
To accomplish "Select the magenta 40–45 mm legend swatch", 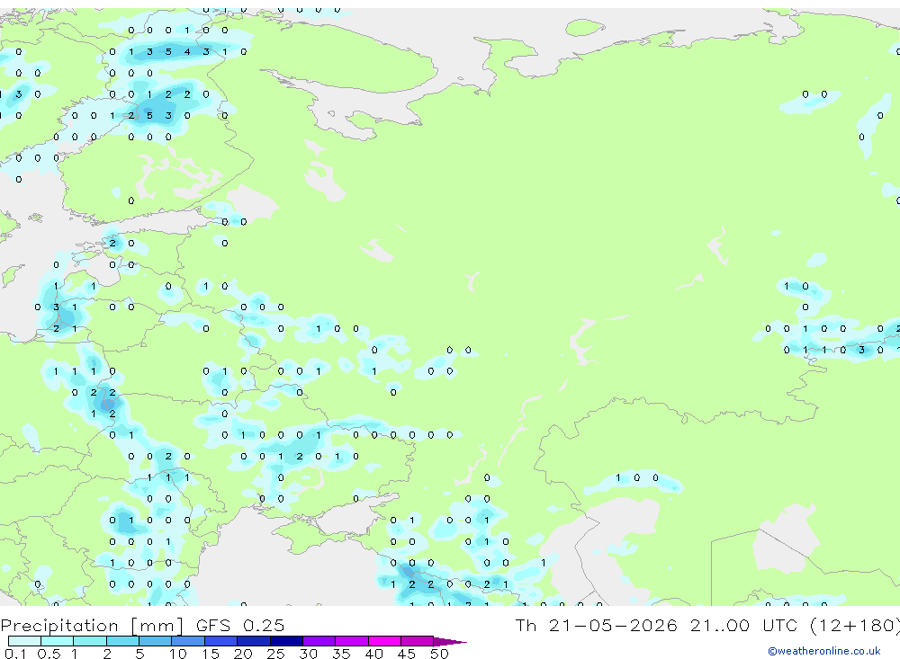I will tap(384, 641).
